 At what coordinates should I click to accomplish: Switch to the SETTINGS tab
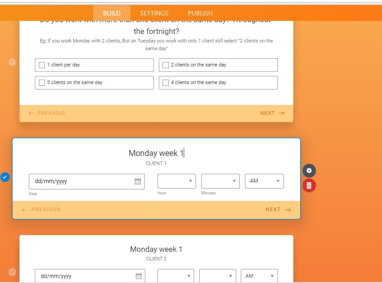click(x=154, y=13)
